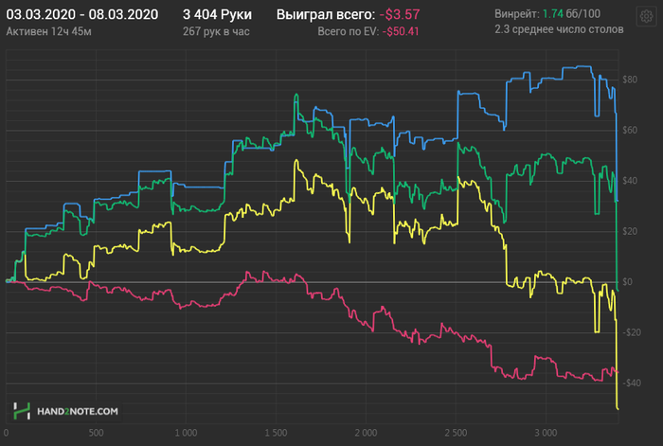Click the 500 x-axis tick label
The image size is (663, 446).
point(96,433)
